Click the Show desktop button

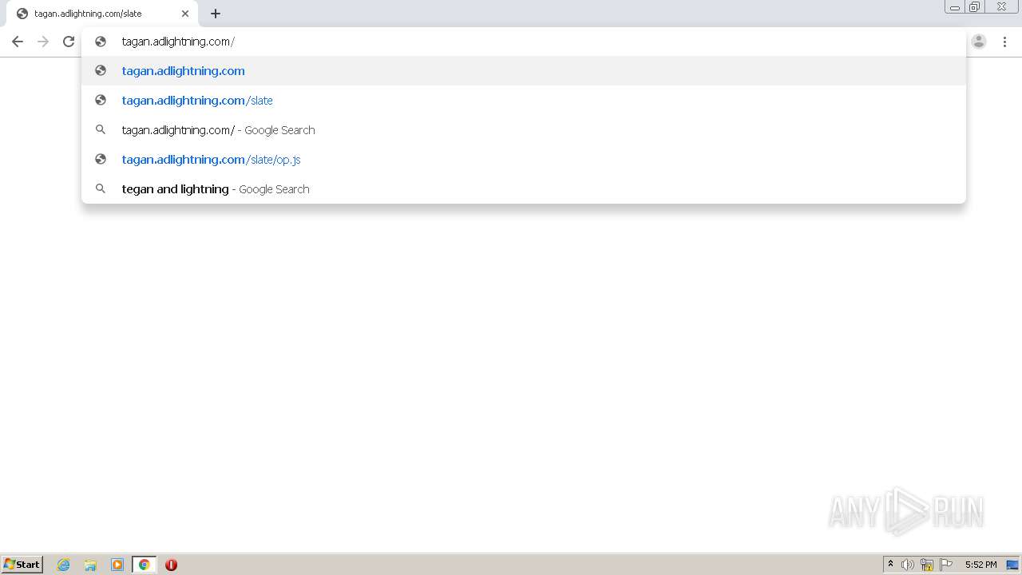(x=1012, y=565)
